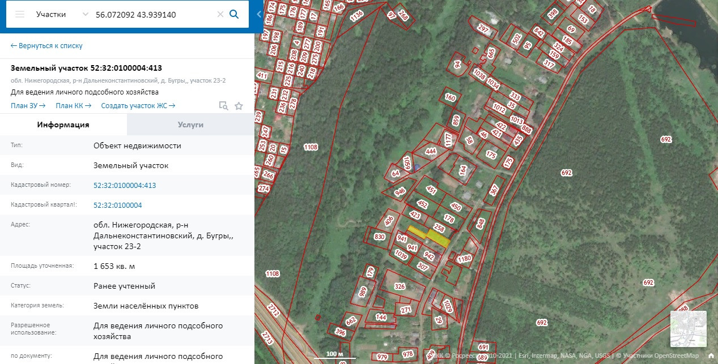
Task: Select parcel 450 on map
Action: point(456,207)
